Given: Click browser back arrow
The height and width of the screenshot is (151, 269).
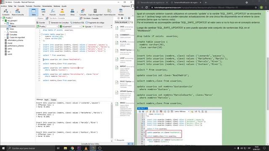Looking at the screenshot, I should click(137, 8).
